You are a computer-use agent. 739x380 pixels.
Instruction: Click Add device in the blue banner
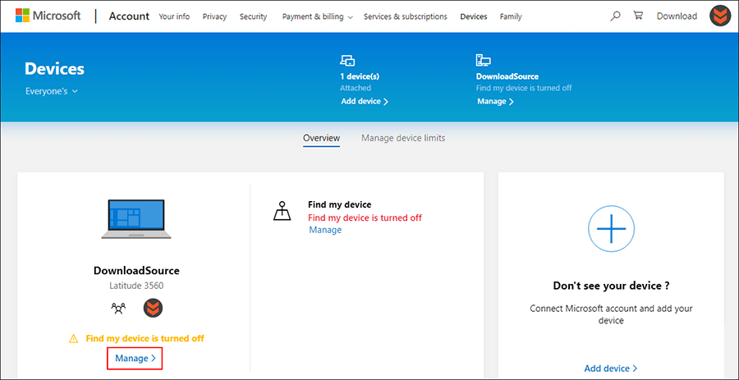point(365,101)
